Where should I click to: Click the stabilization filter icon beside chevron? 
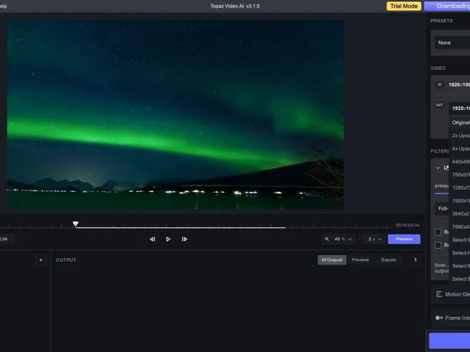[x=446, y=168]
